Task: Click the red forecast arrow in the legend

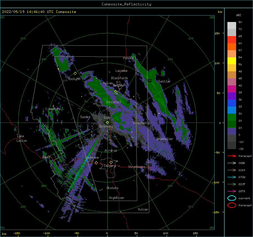Action: tap(232, 156)
